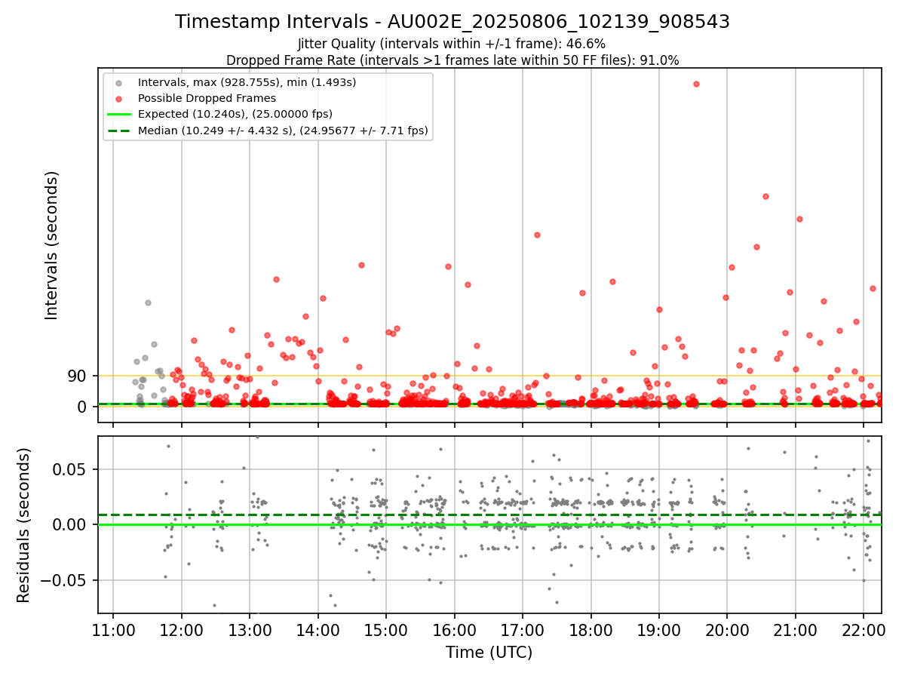Viewport: 905px width, 679px height.
Task: Click the 'Residuals (seconds)' y-axis label
Action: [24, 525]
